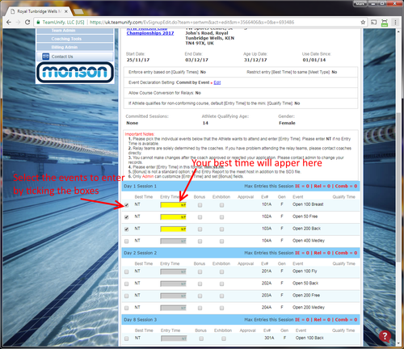This screenshot has width=404, height=349.
Task: Click the Monson logo image
Action: [x=75, y=72]
